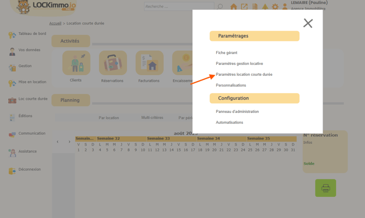Click the N° réservation panel title
Image resolution: width=365 pixels, height=218 pixels.
point(320,135)
